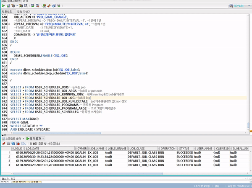
Task: Click line number 680 in the gutter
Action: (x=4, y=129)
